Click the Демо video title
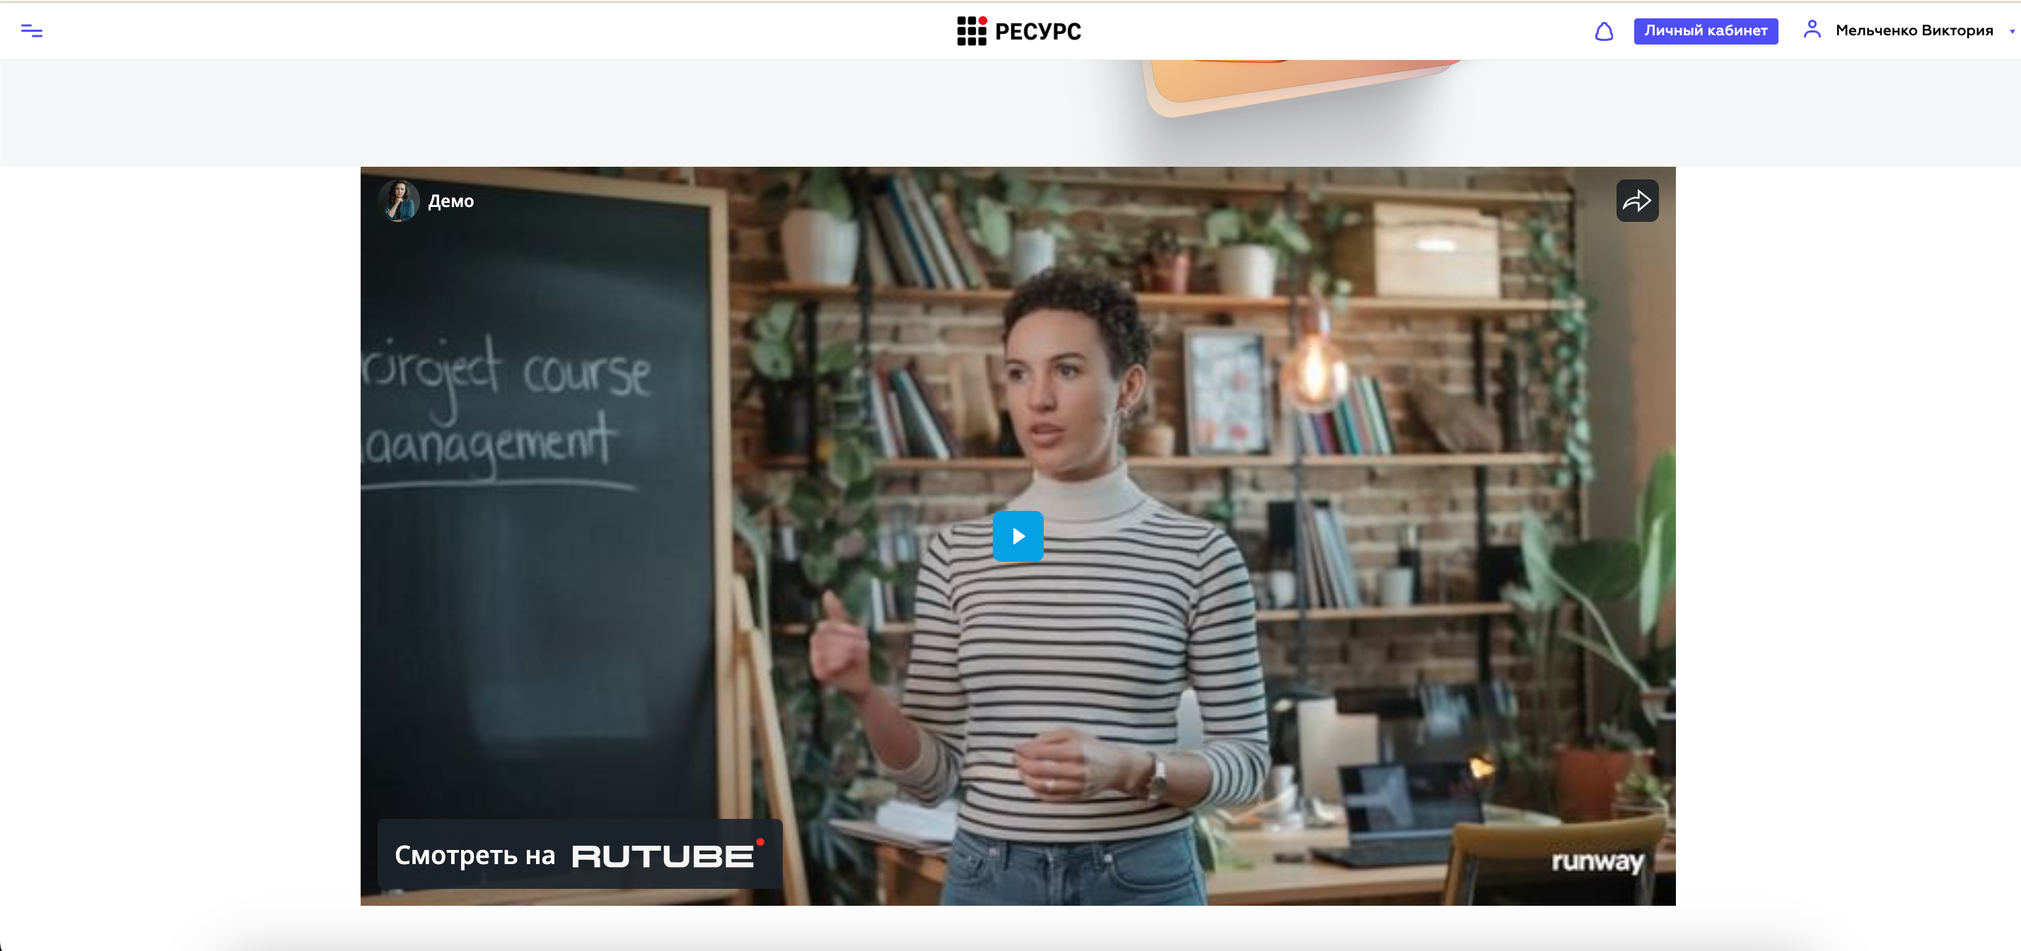 click(x=450, y=201)
